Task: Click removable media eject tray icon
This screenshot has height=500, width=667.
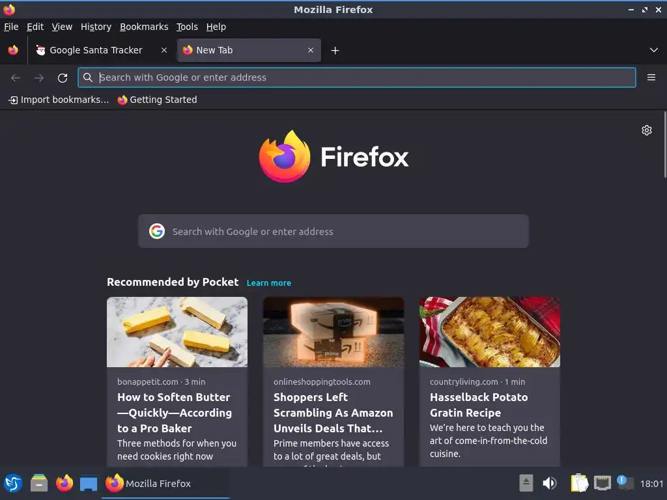Action: click(526, 484)
